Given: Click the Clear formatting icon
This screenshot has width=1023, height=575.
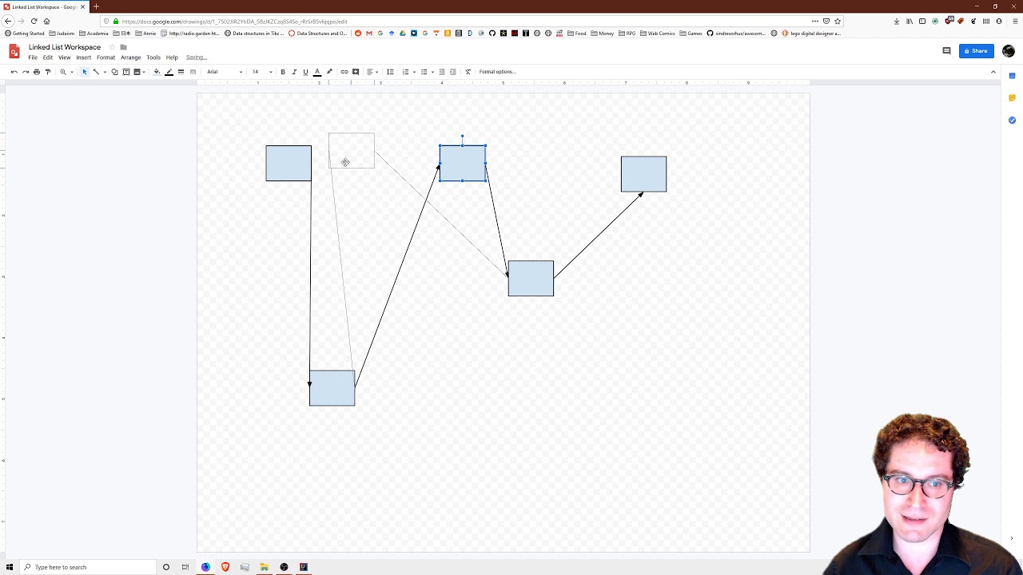Looking at the screenshot, I should coord(468,72).
